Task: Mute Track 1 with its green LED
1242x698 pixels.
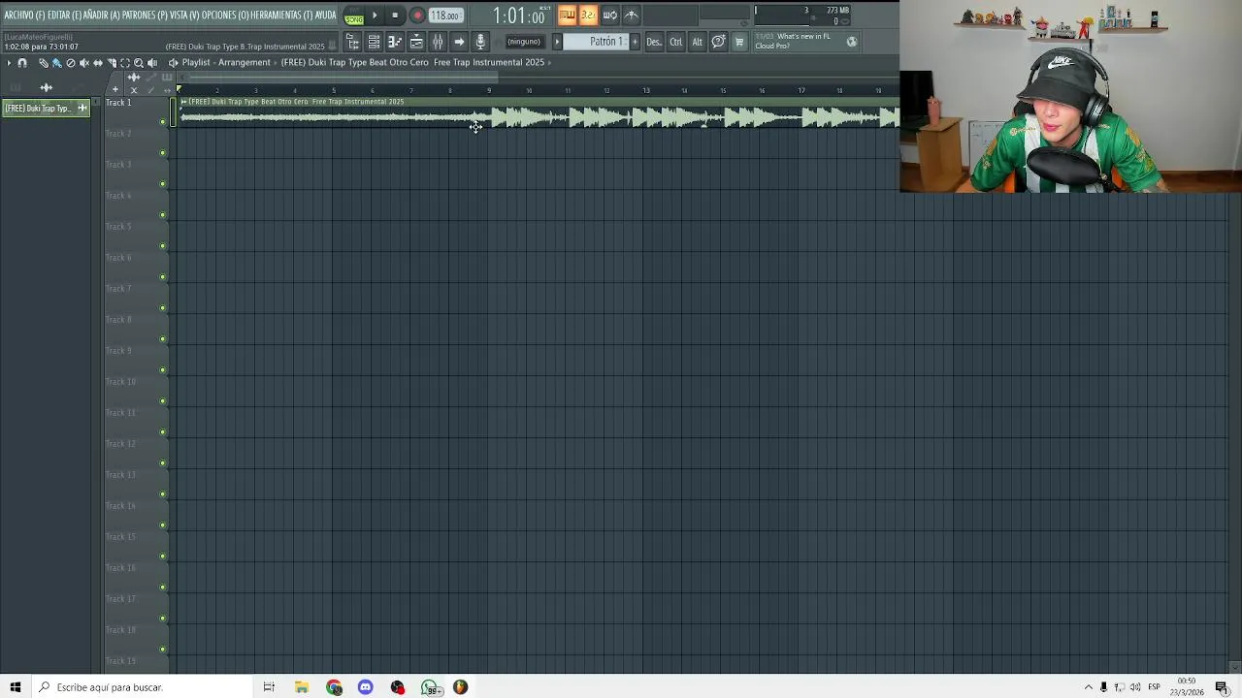Action: 162,122
